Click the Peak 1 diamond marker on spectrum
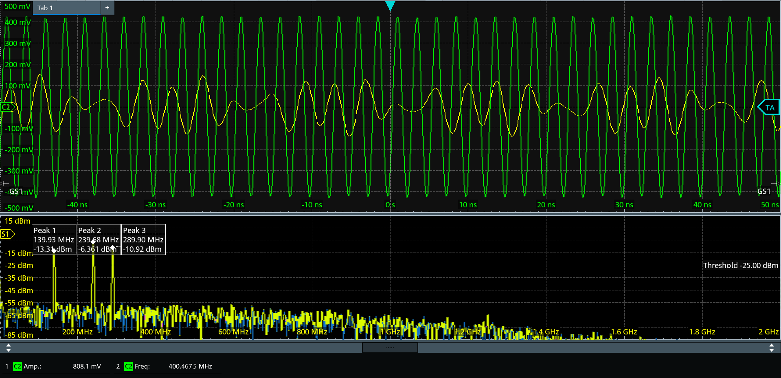The height and width of the screenshot is (378, 781). 54,251
